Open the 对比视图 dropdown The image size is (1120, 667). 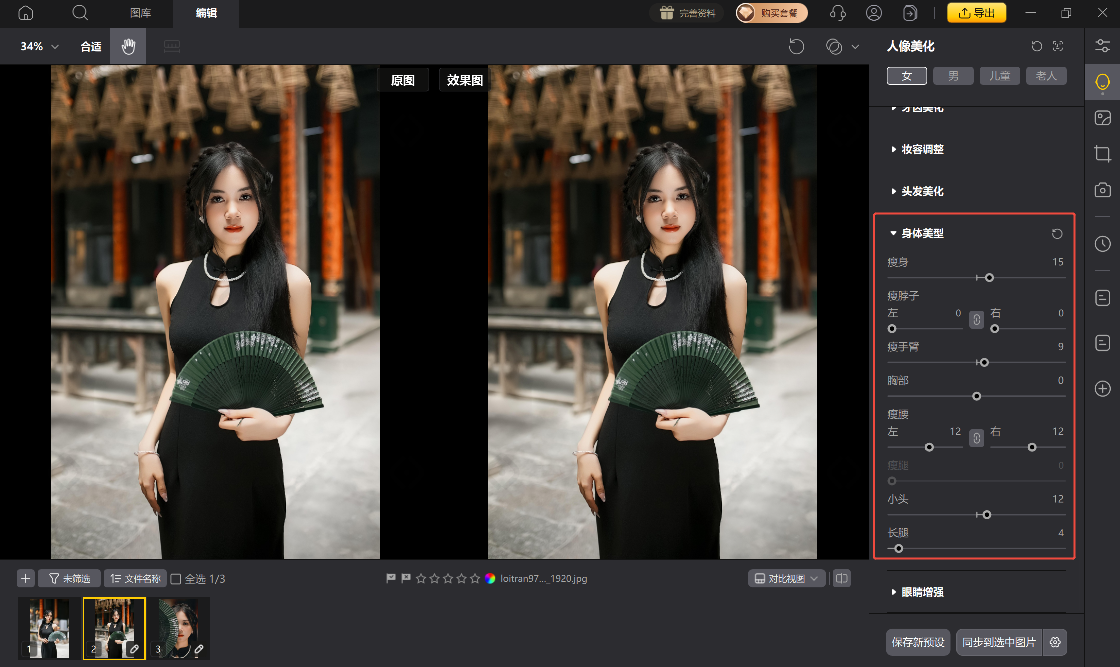pos(786,578)
